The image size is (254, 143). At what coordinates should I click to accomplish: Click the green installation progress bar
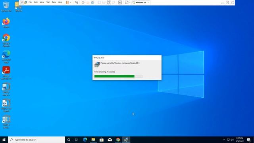pyautogui.click(x=118, y=76)
